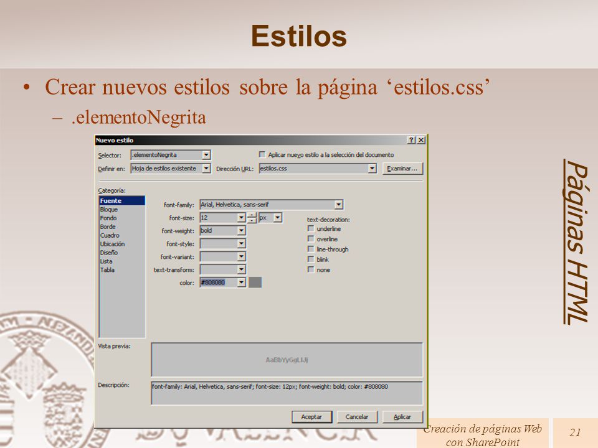The image size is (598, 448).
Task: Click the Examinar button
Action: [x=402, y=169]
